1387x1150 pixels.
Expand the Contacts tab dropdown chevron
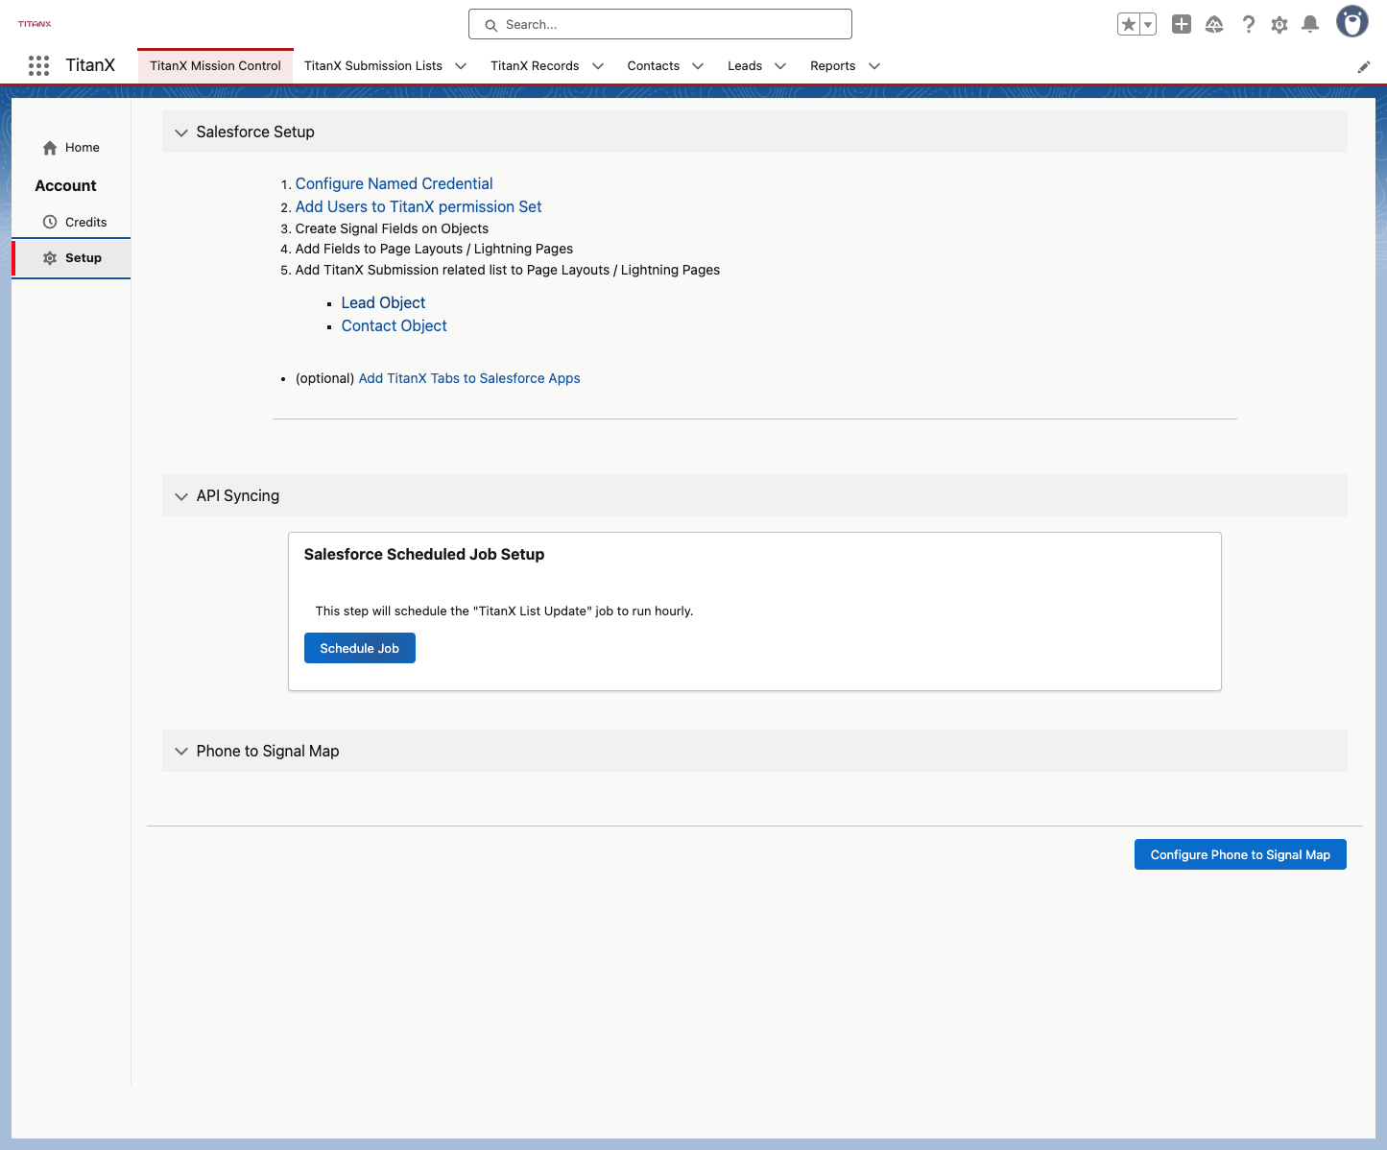(x=698, y=66)
